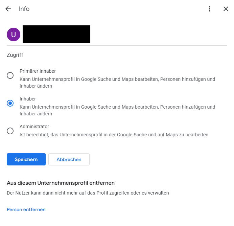Choose the Administrator radio circle

[x=10, y=131]
